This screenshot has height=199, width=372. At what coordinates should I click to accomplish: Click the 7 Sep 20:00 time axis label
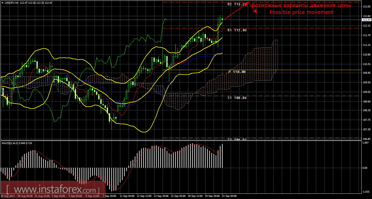[x=110, y=196]
